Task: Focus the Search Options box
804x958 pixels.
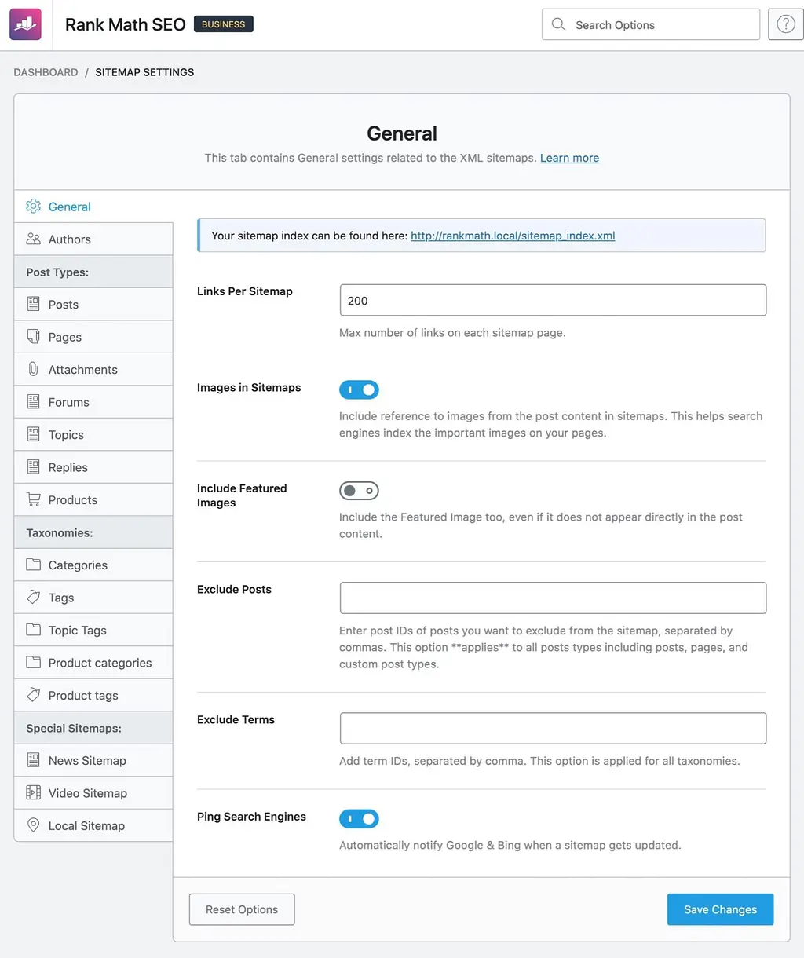Action: (660, 25)
